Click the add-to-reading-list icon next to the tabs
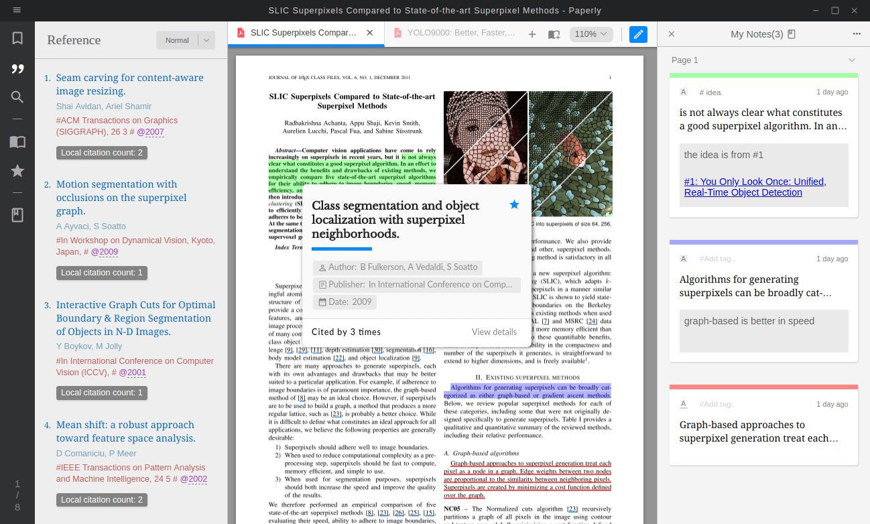 [x=554, y=34]
